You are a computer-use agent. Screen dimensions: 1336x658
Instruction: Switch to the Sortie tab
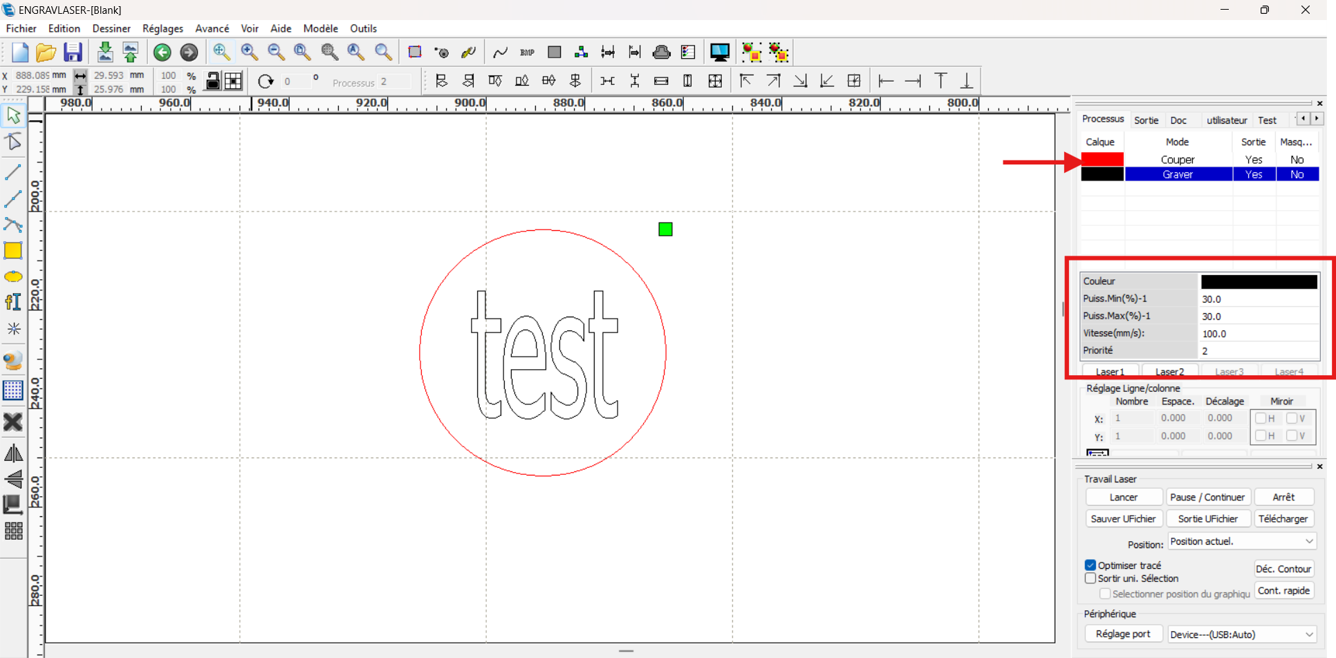pos(1146,120)
